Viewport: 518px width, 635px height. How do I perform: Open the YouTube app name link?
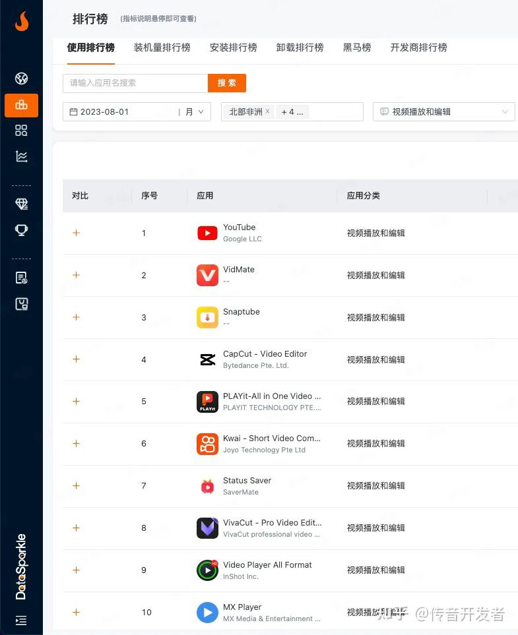[x=239, y=227]
